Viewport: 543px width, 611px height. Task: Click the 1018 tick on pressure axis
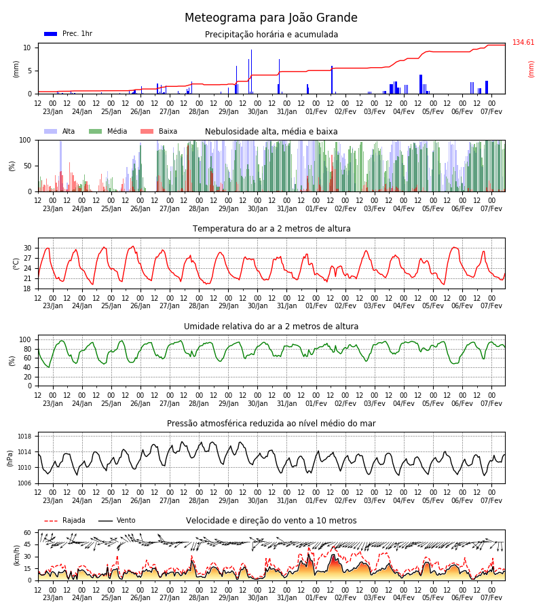point(24,437)
